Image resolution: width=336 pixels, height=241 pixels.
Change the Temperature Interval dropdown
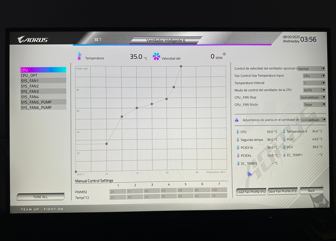click(314, 83)
